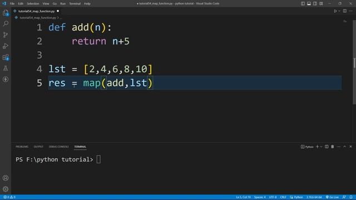The height and width of the screenshot is (200, 356).
Task: Switch to the Debug Console tab
Action: 58,147
